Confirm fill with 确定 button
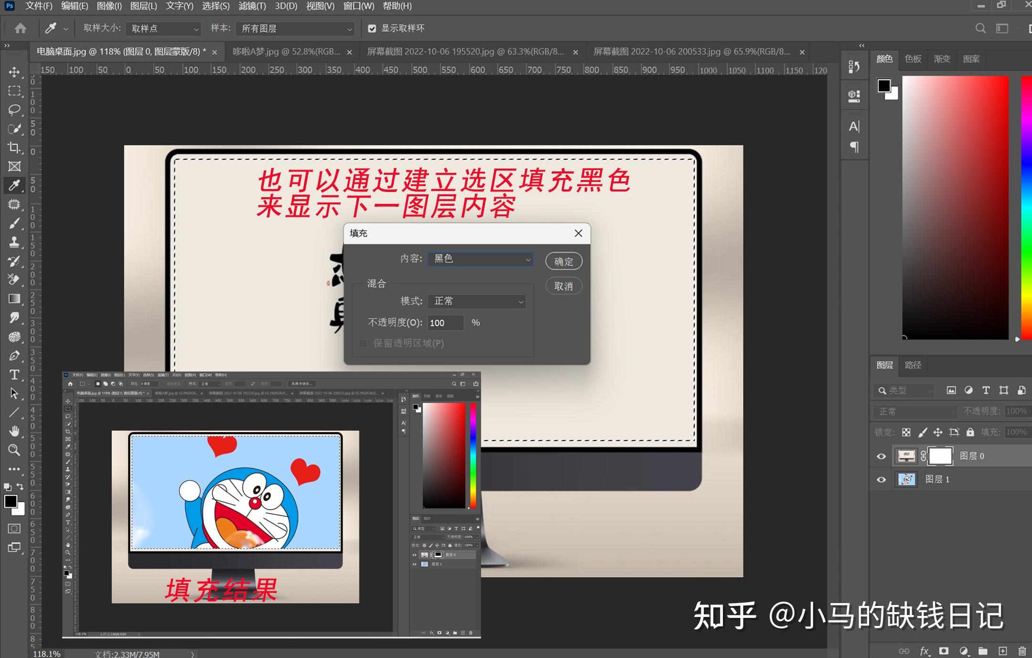The width and height of the screenshot is (1032, 658). click(564, 262)
